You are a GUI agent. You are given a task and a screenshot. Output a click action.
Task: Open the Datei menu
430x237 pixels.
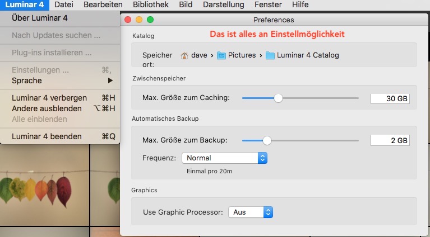pyautogui.click(x=63, y=4)
